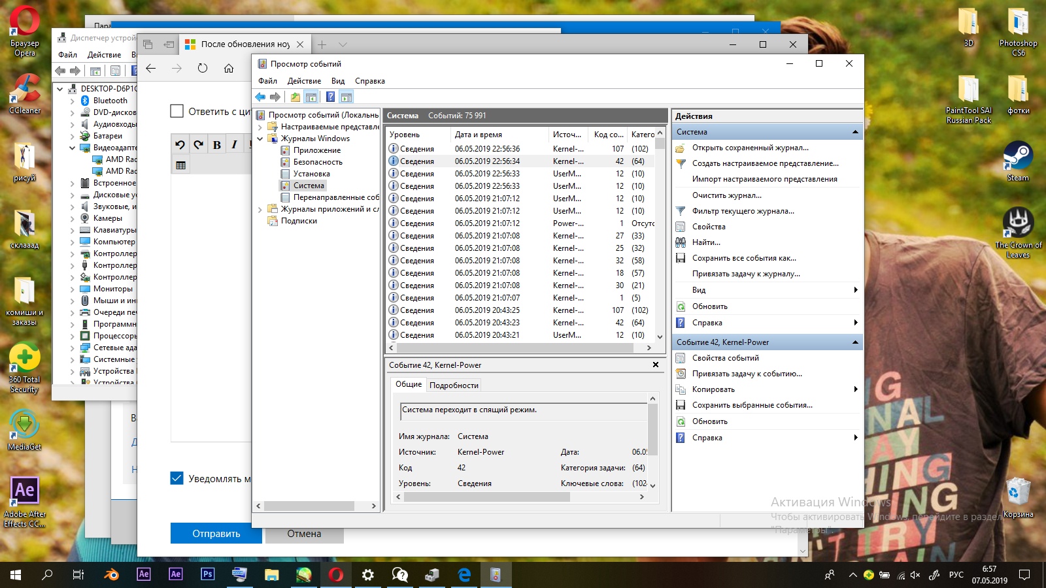
Task: Toggle action pane icon in Event Viewer toolbar
Action: click(x=346, y=97)
